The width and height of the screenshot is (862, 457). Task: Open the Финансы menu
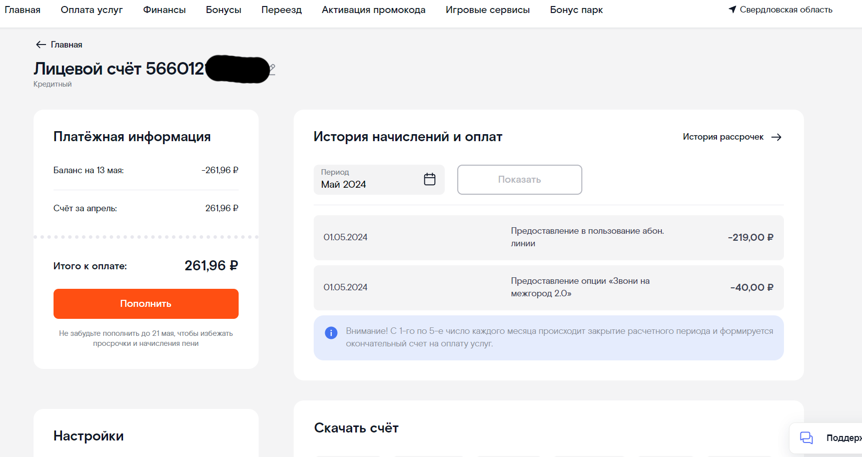click(164, 10)
